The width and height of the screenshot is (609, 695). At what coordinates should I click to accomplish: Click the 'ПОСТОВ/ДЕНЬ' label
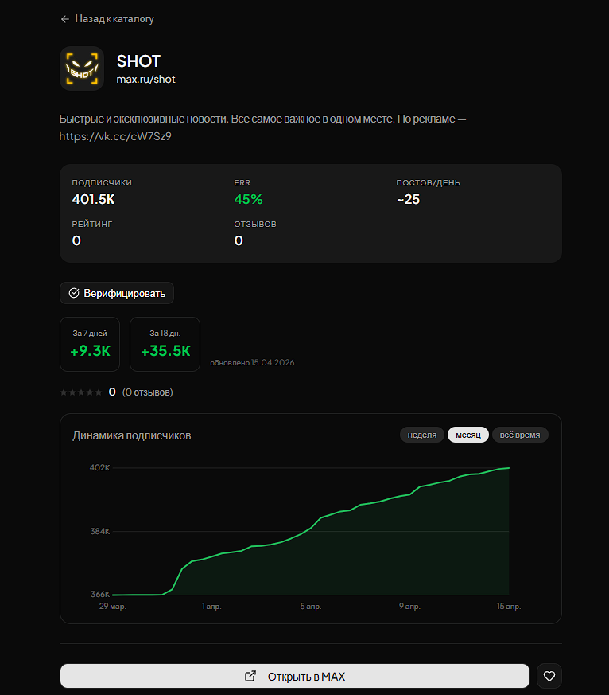428,182
